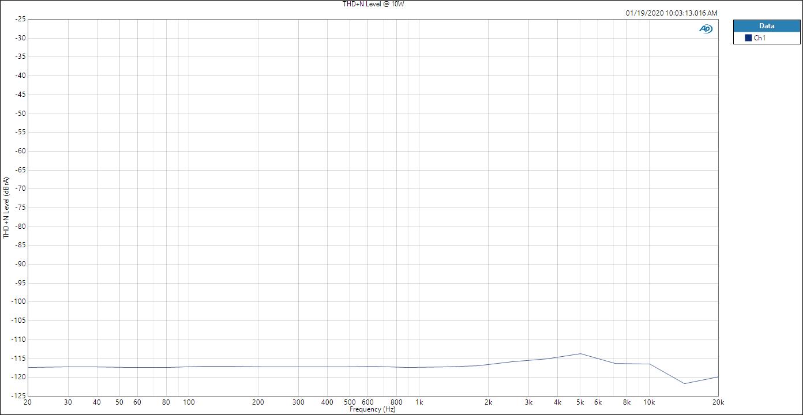
Task: Click the -75 label on the vertical axis
Action: pos(20,207)
